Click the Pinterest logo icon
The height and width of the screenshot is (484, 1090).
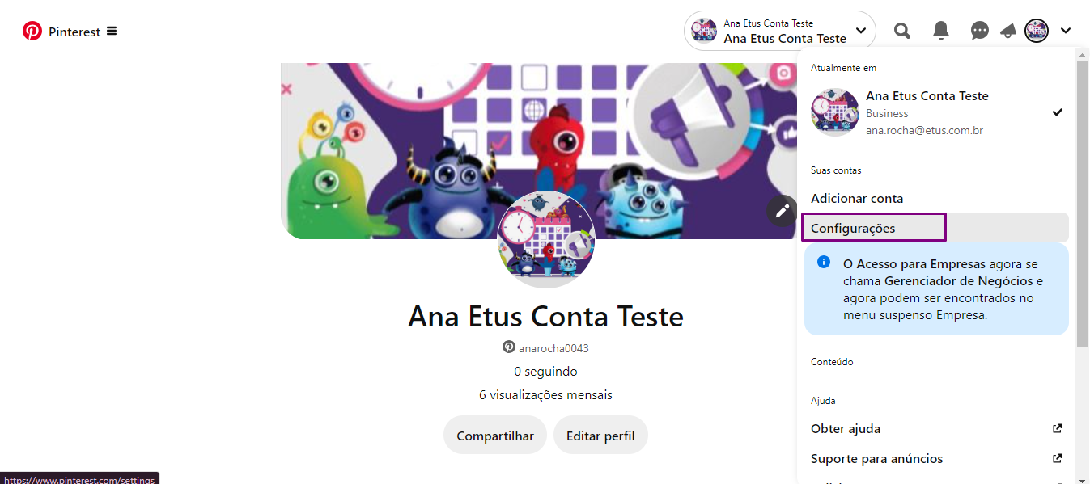32,32
